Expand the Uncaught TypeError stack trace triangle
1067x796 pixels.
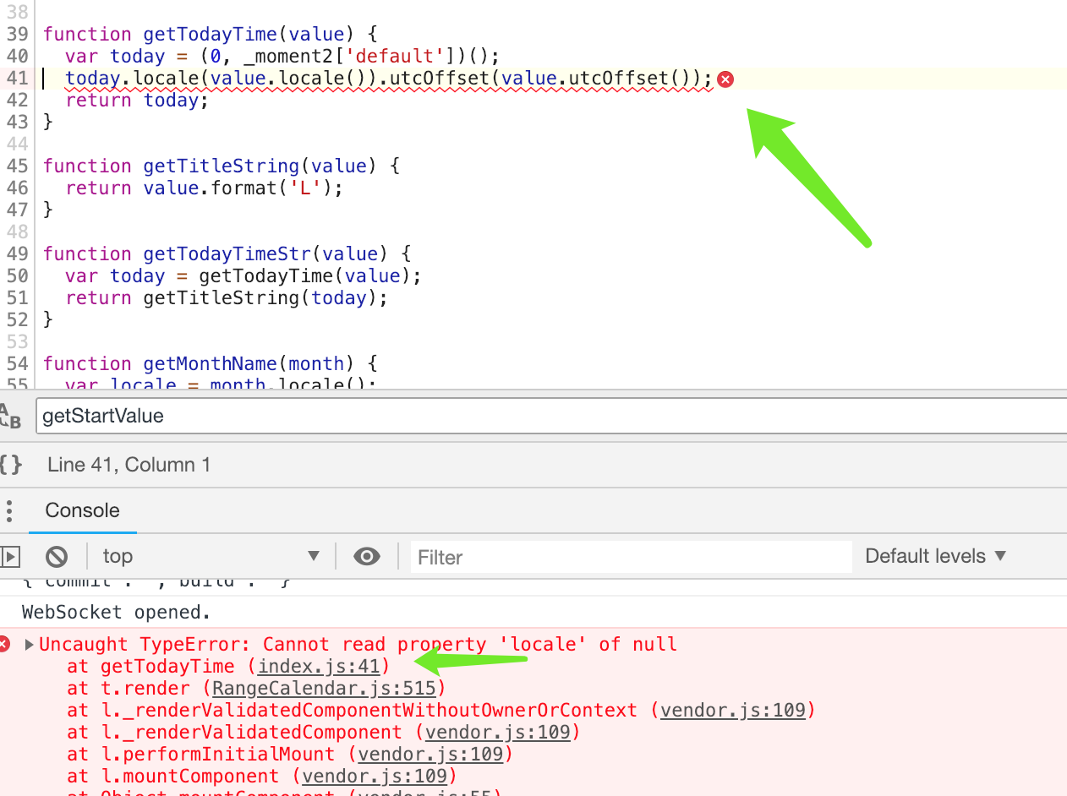point(30,645)
